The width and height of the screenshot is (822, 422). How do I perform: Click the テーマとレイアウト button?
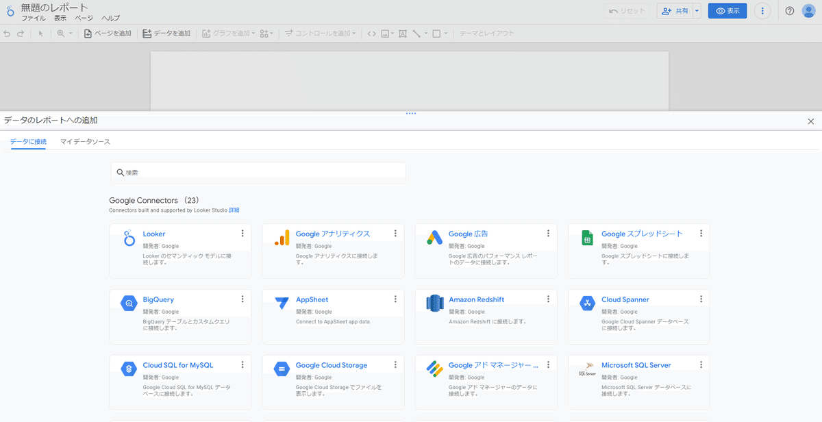click(486, 34)
